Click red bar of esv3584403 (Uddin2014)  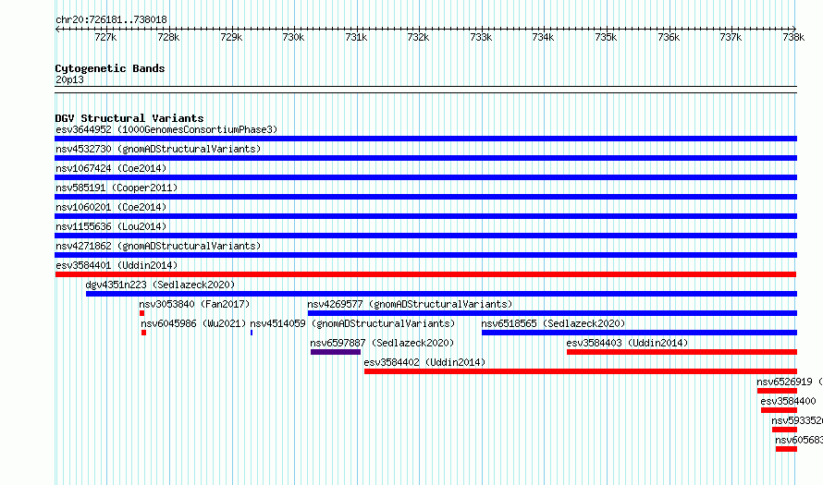pyautogui.click(x=682, y=352)
